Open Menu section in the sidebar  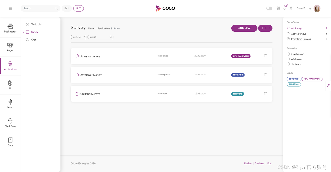[x=10, y=104]
